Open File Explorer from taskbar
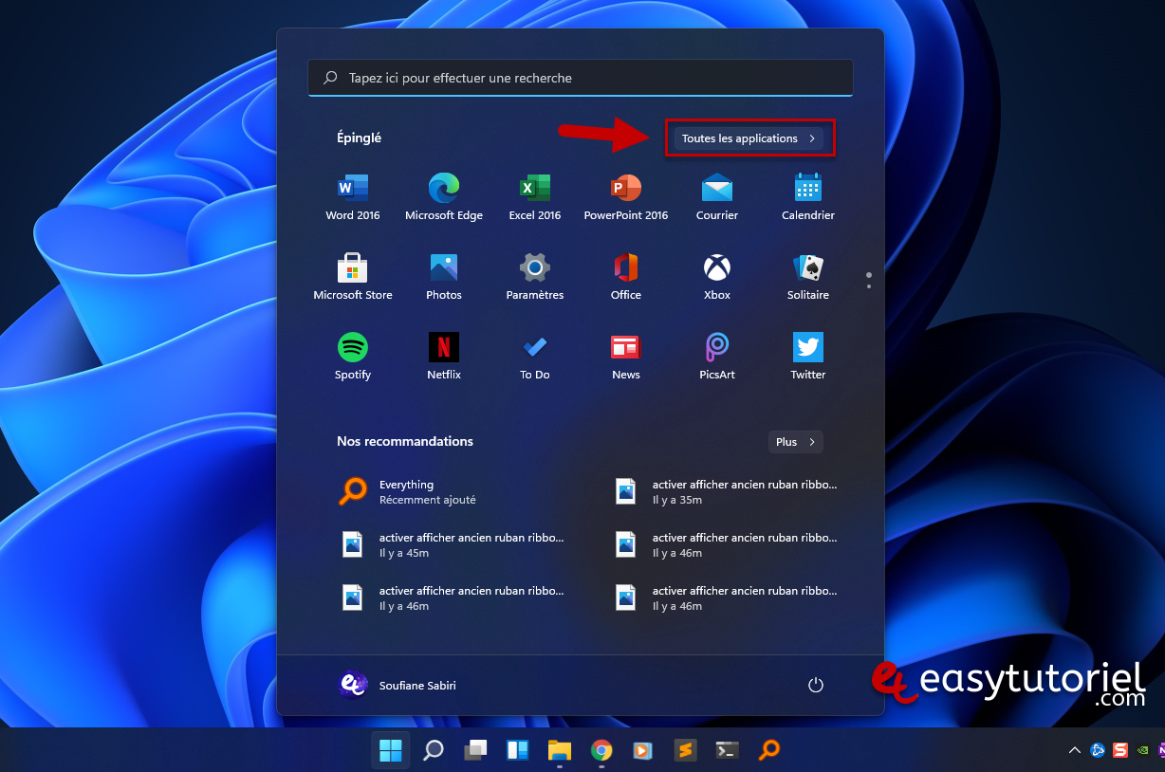The image size is (1165, 772). click(x=559, y=750)
